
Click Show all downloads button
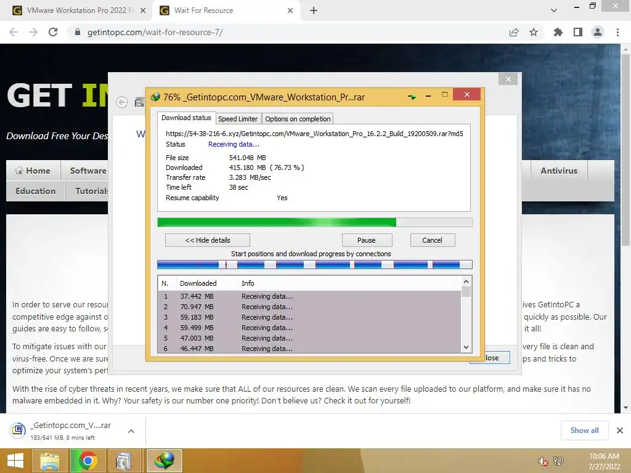[x=584, y=431]
